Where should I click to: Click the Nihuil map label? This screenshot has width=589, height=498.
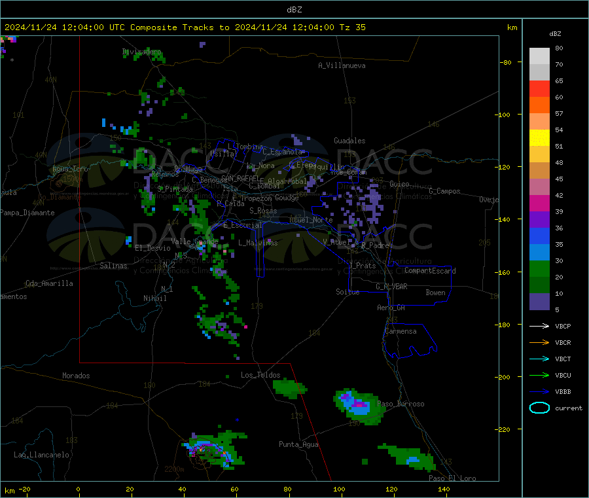pyautogui.click(x=154, y=298)
